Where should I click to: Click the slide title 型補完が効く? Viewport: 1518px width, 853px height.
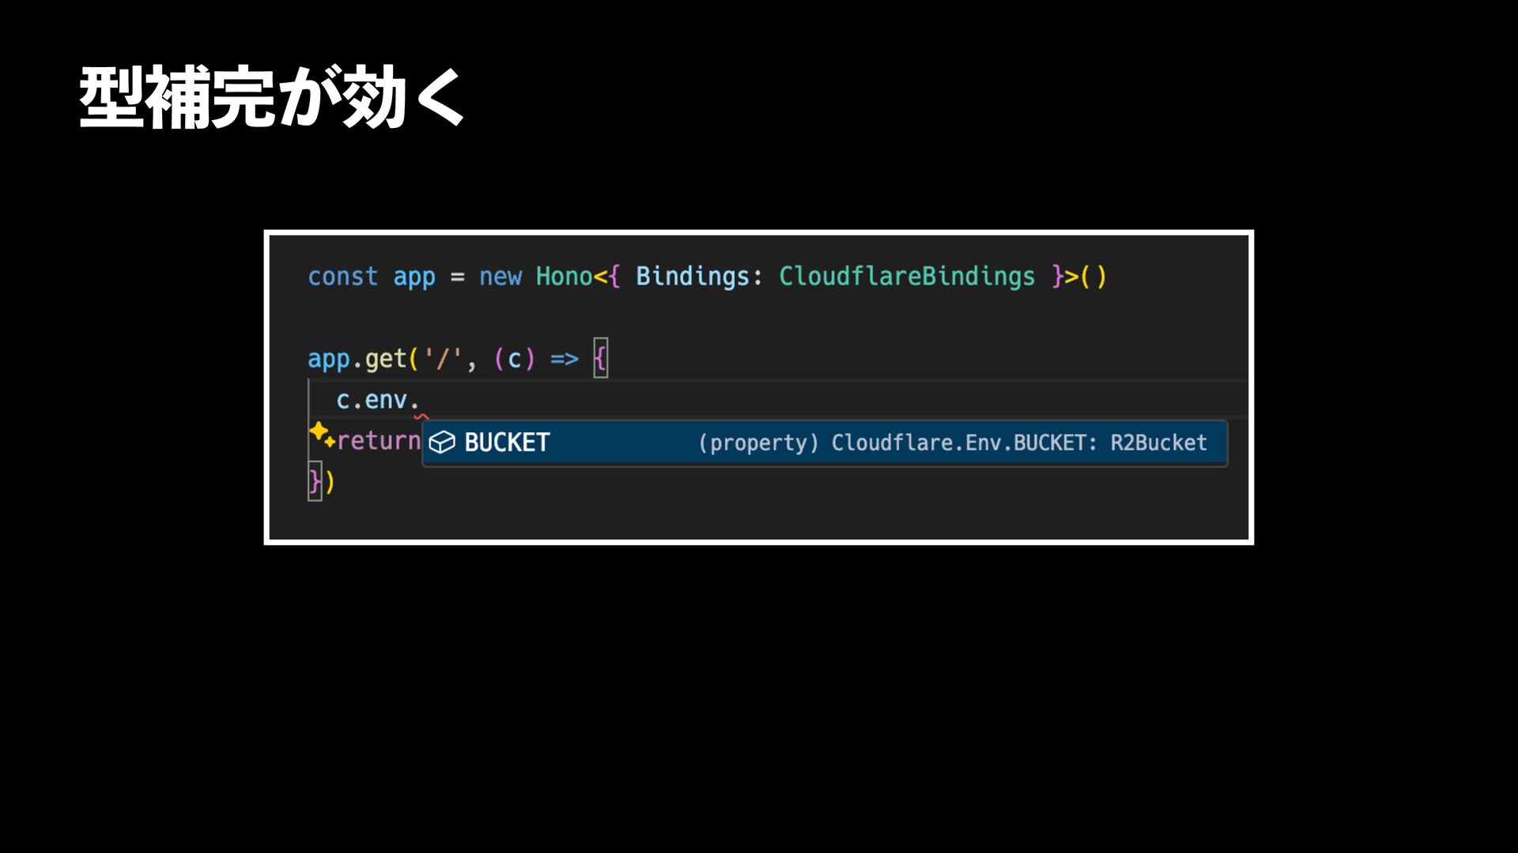click(x=272, y=98)
